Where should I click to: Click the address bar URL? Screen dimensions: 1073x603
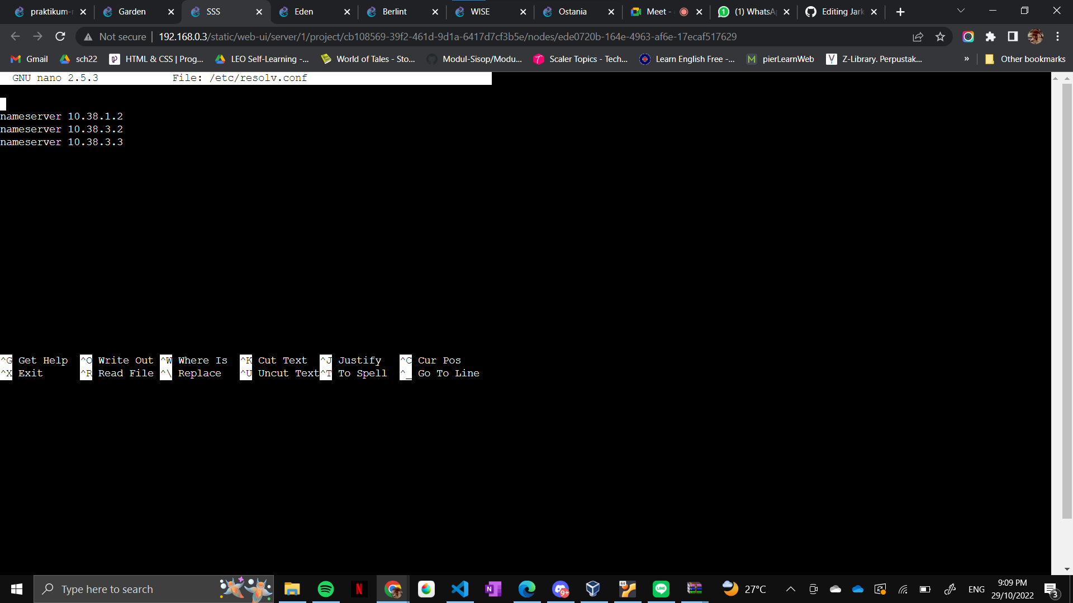(447, 37)
